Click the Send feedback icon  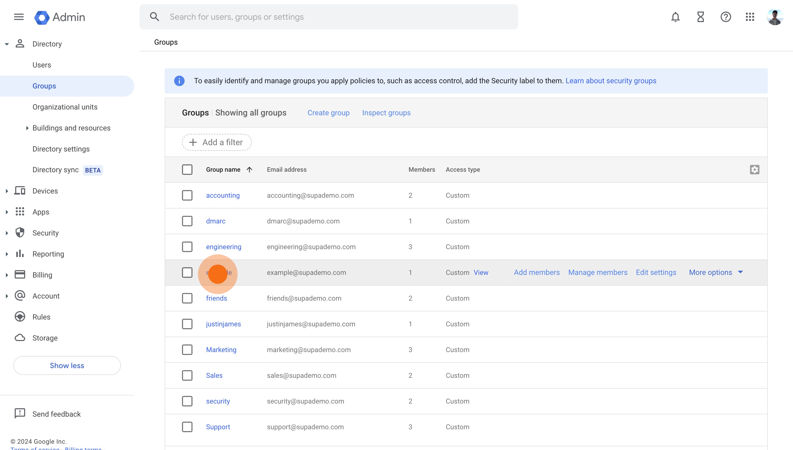(x=20, y=414)
